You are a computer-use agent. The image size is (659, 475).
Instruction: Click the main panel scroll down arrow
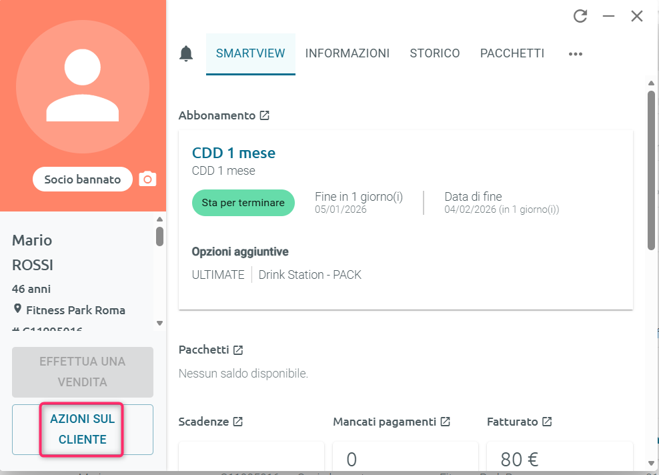pos(651,463)
